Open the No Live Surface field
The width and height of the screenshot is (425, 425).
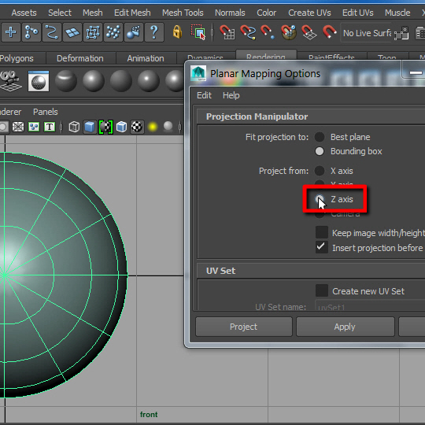367,33
